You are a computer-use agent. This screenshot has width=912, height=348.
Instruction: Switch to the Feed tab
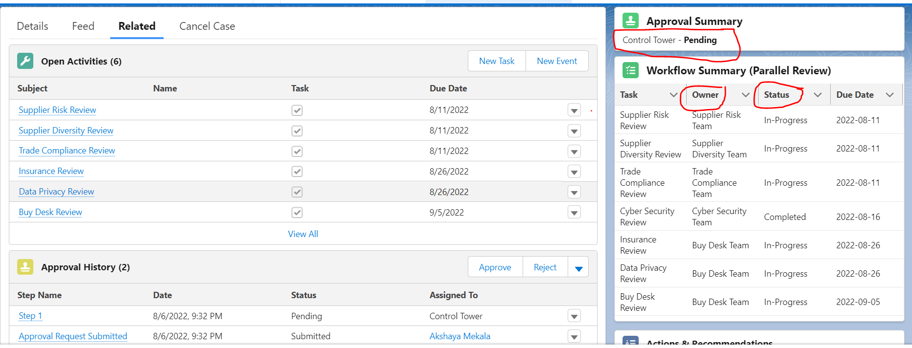[83, 26]
